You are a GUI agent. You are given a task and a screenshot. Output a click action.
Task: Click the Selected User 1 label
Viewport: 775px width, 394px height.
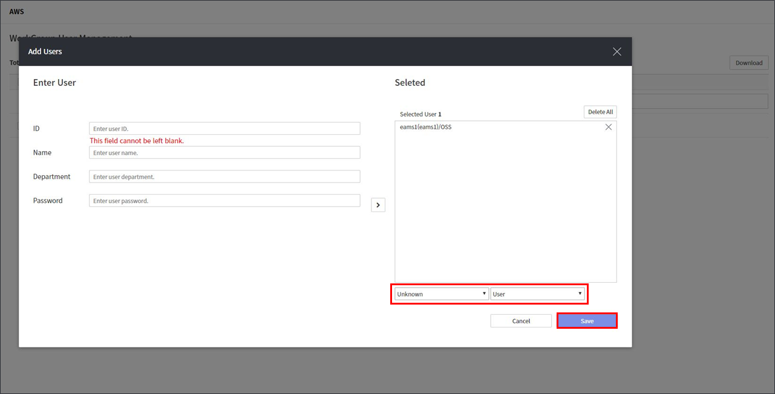pos(420,114)
